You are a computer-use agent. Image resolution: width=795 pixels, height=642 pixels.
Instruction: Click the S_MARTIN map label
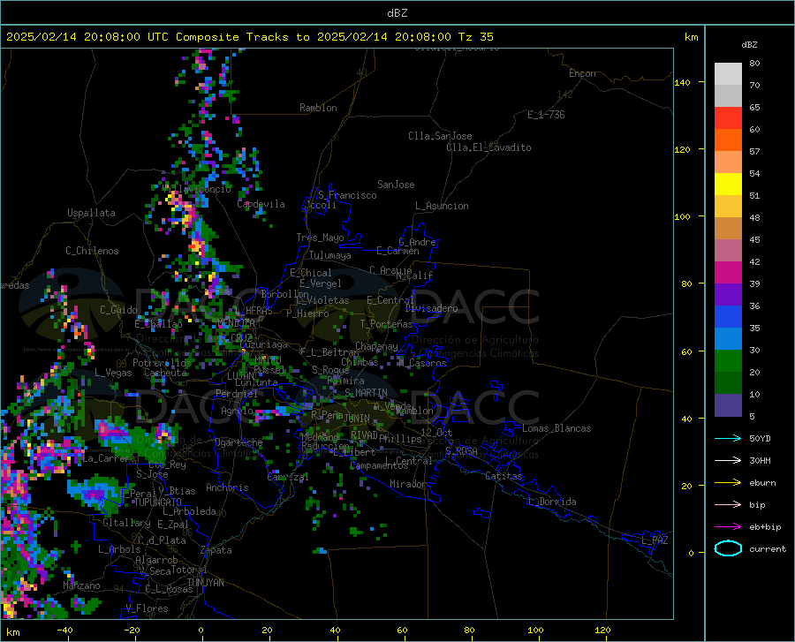[366, 393]
